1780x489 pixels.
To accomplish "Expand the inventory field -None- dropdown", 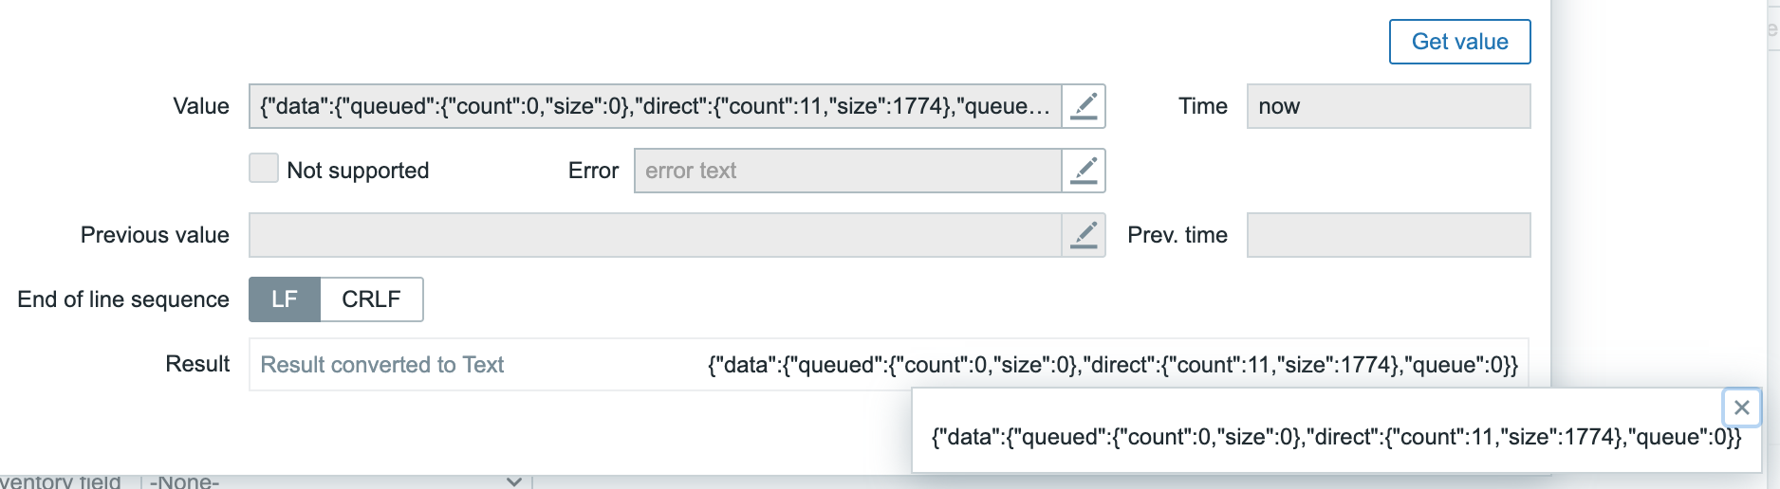I will point(335,481).
